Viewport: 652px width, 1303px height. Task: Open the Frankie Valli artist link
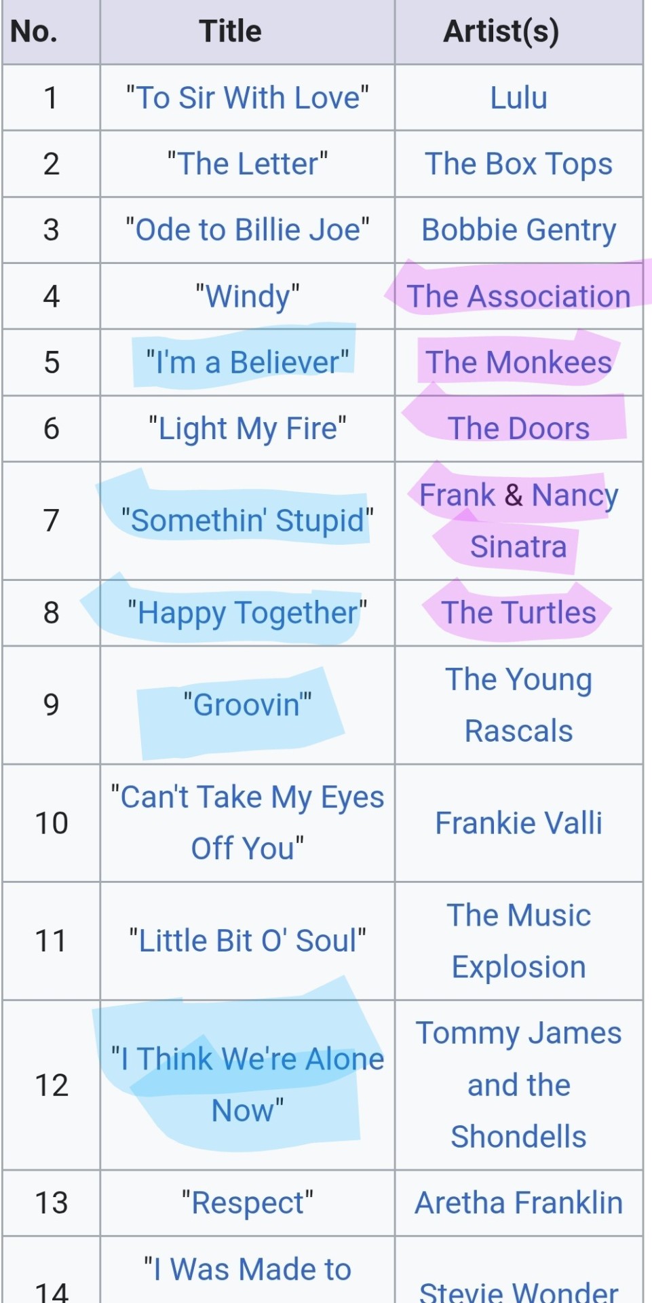[x=519, y=823]
